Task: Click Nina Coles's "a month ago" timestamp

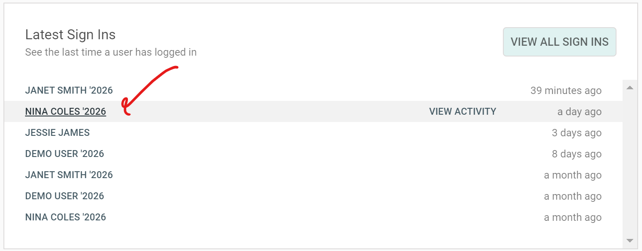Action: pos(572,218)
